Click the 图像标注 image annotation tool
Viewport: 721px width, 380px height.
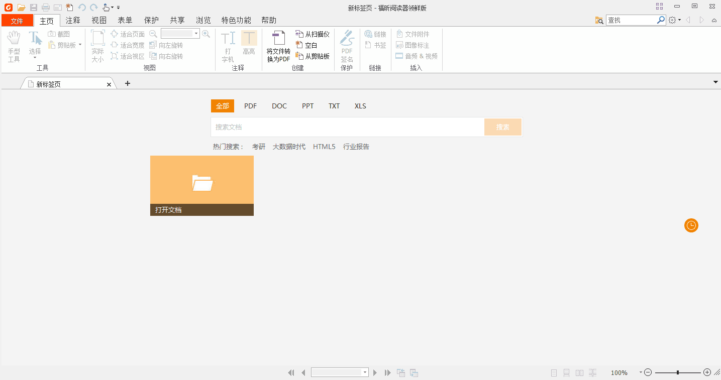[x=413, y=45]
